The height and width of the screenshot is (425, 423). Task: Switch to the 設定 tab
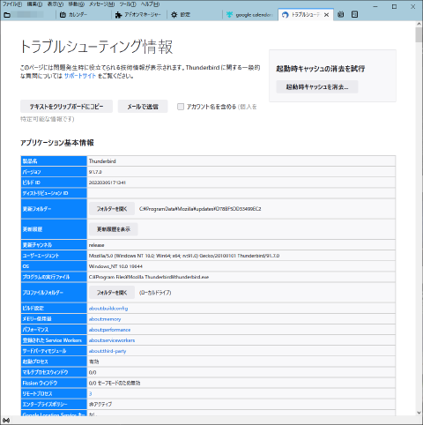[x=194, y=15]
